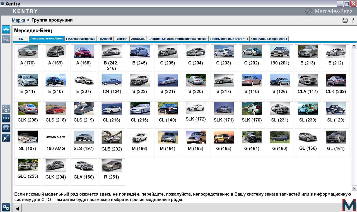Choose the G (463) model
357x212 pixels.
coord(224,143)
